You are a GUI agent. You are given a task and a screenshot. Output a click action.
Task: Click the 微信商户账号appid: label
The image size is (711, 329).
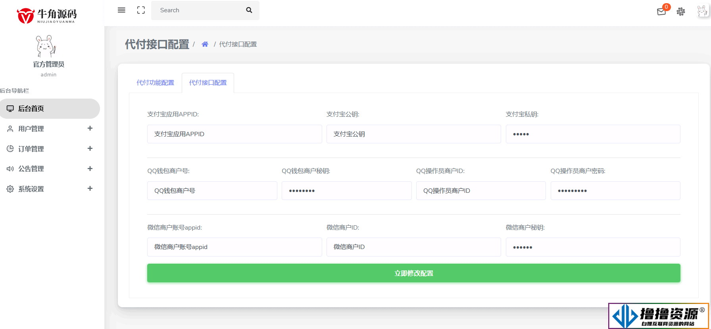tap(175, 228)
